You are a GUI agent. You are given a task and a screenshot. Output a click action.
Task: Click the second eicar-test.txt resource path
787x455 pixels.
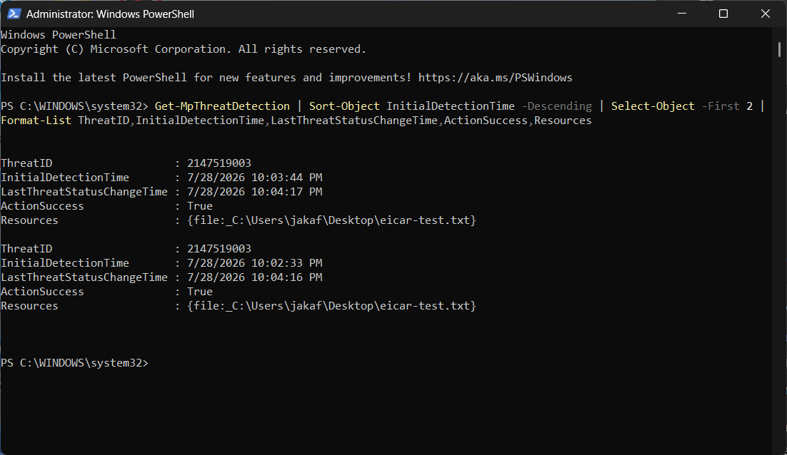coord(331,306)
